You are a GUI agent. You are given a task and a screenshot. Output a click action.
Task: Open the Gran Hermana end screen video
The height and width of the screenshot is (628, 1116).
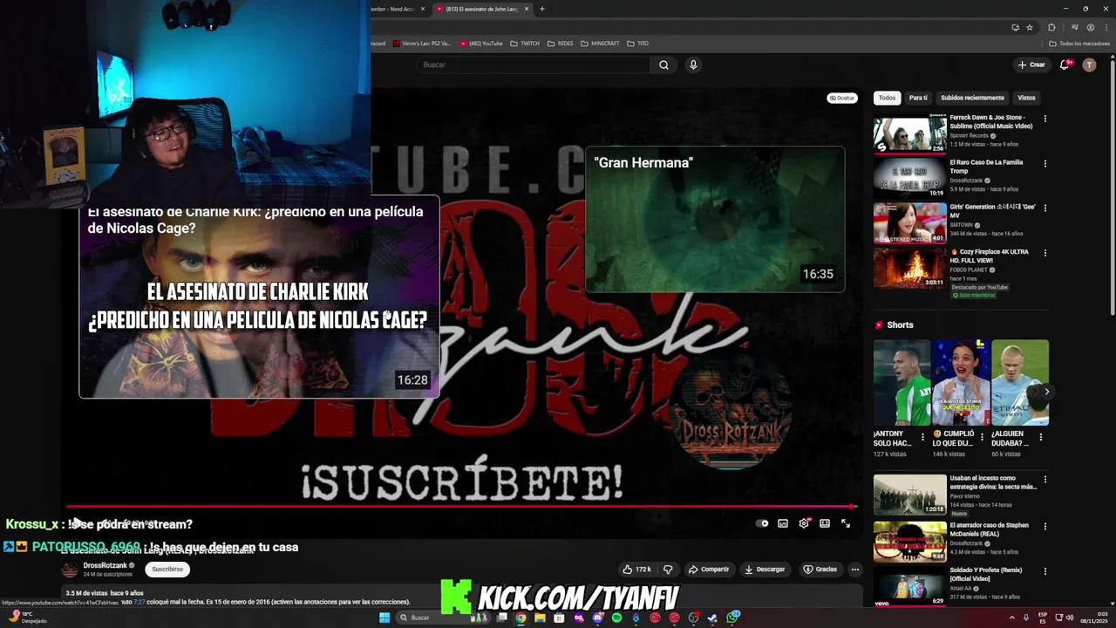(x=715, y=219)
